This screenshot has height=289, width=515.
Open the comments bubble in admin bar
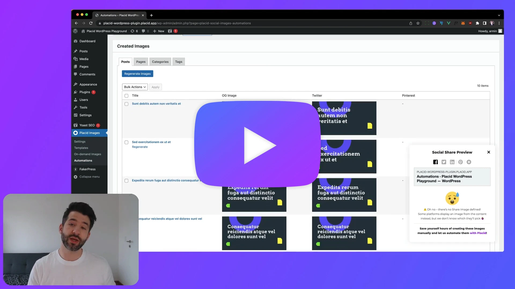coord(145,31)
